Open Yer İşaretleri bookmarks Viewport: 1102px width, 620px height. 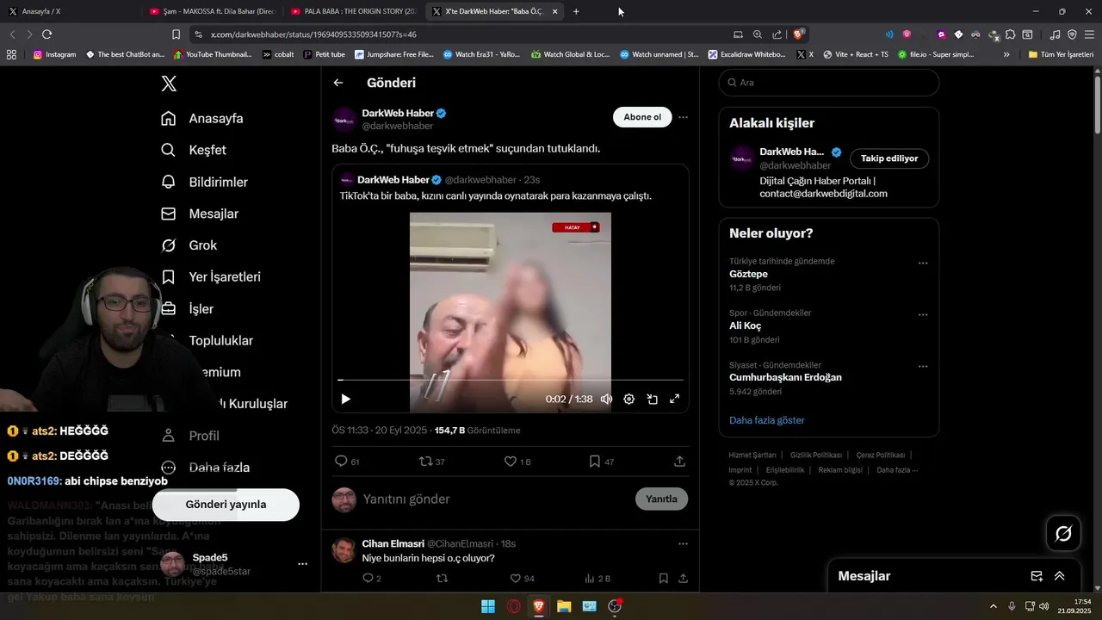click(211, 276)
